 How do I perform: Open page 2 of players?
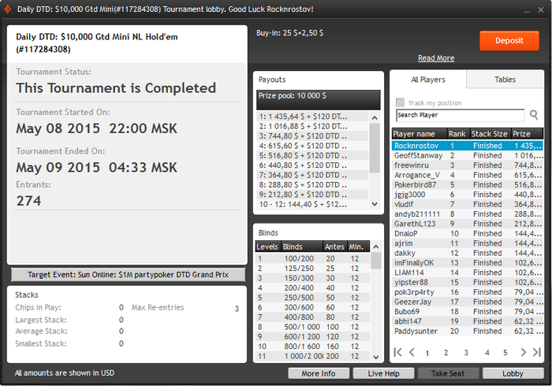click(446, 353)
